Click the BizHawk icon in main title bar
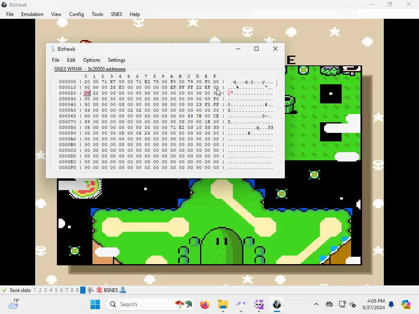Image resolution: width=419 pixels, height=314 pixels. pyautogui.click(x=4, y=4)
